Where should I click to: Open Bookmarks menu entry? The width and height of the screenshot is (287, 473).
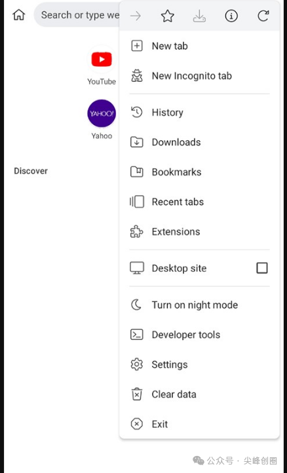pos(199,172)
